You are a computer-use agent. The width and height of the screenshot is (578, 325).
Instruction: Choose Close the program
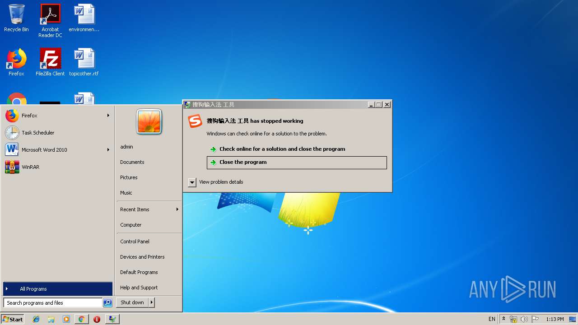tap(297, 162)
